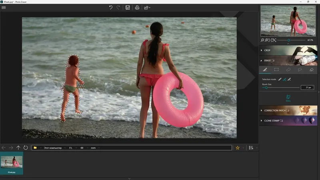Refresh the file browser folder
320x180 pixels.
tap(26, 148)
